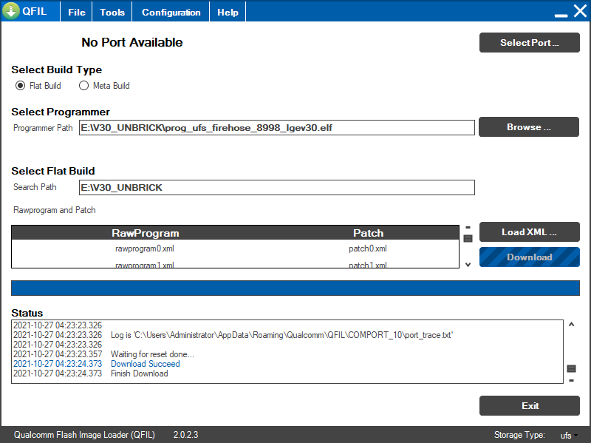Viewport: 591px width, 443px height.
Task: Click into the Search Path field
Action: (x=276, y=188)
